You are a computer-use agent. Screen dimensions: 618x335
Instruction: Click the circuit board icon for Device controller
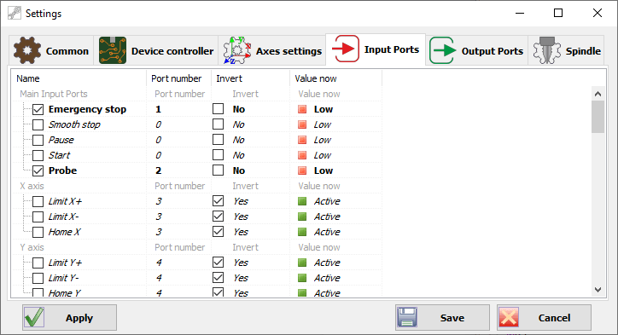point(113,50)
